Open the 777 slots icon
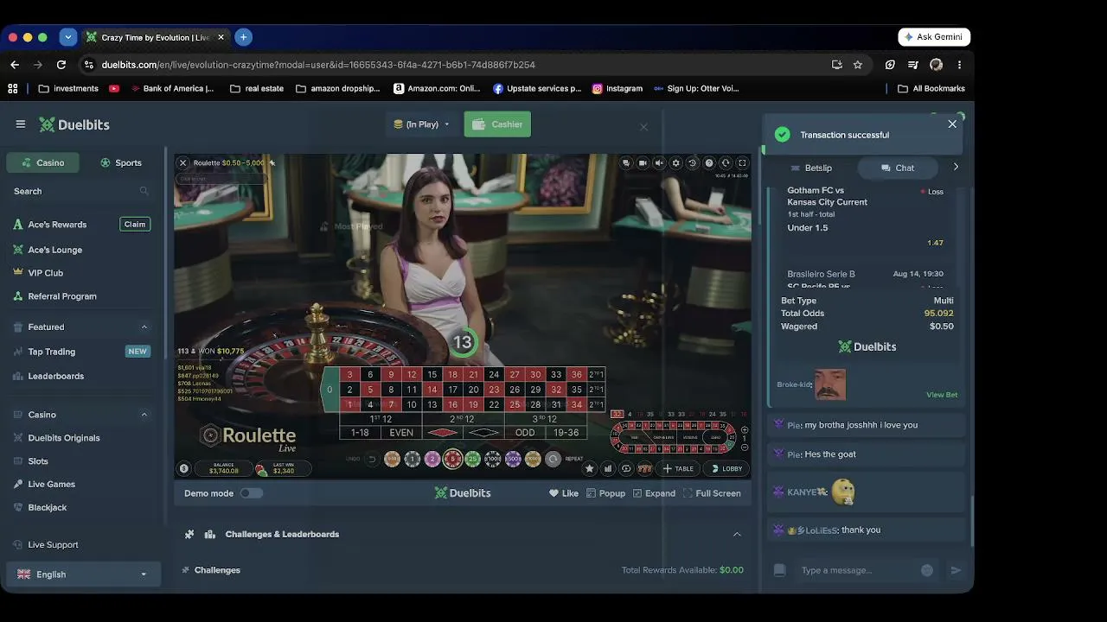Screen dimensions: 1107x622 tap(644, 468)
